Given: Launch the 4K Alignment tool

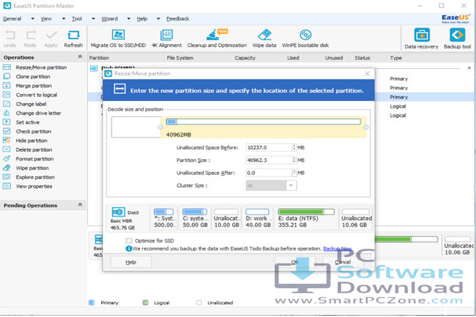Looking at the screenshot, I should 167,38.
